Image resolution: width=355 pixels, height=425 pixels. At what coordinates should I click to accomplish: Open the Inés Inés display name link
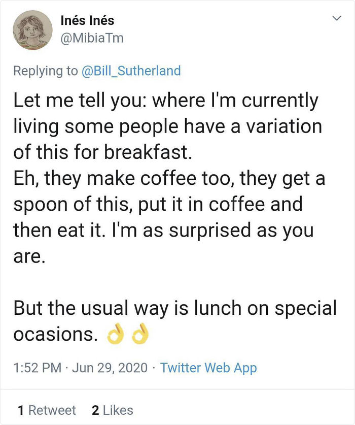coord(87,21)
